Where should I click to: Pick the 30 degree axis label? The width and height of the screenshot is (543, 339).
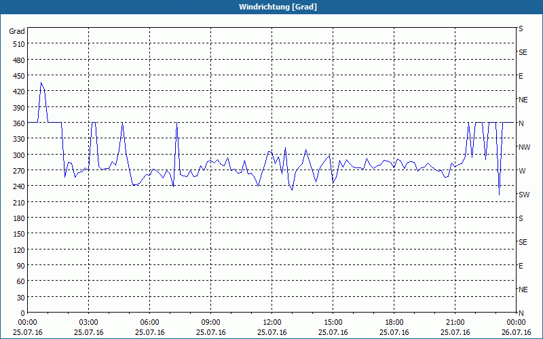[21, 298]
